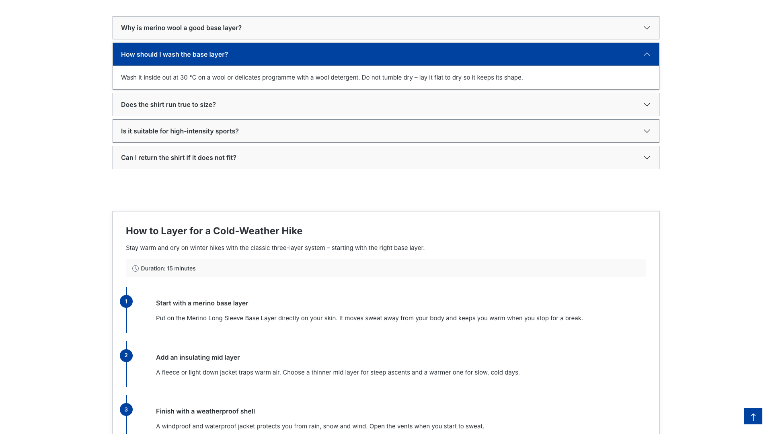Click 'Add an insulating mid layer' step title
This screenshot has width=772, height=434.
198,358
